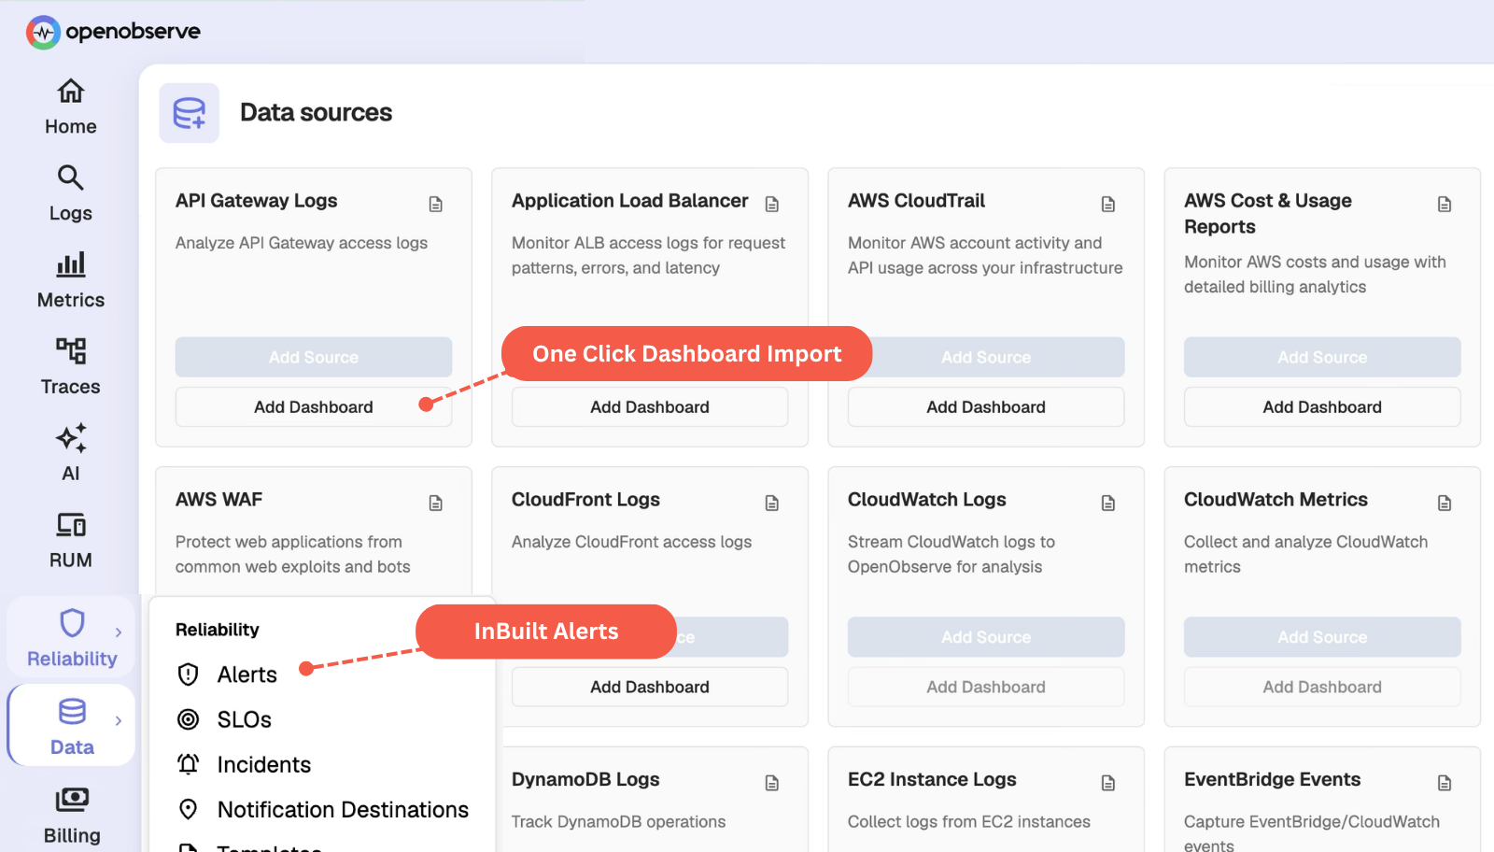The image size is (1494, 852).
Task: Open the Metrics section
Action: click(71, 281)
